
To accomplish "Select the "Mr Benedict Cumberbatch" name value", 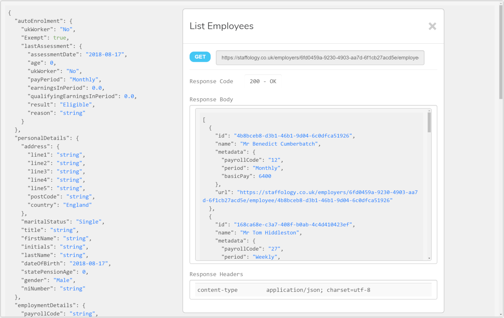I will click(x=279, y=144).
